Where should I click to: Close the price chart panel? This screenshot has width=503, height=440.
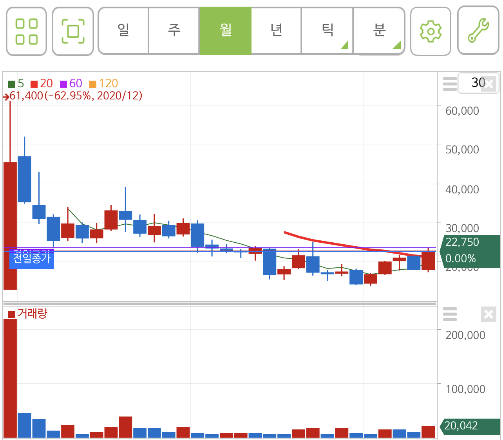pos(489,84)
